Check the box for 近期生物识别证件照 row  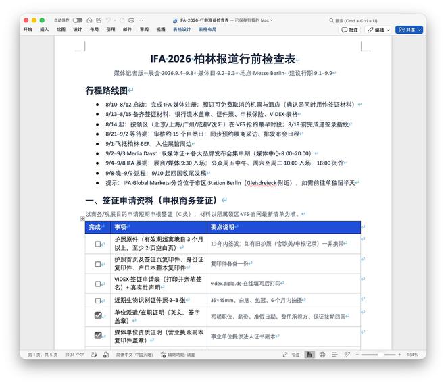[x=98, y=301]
